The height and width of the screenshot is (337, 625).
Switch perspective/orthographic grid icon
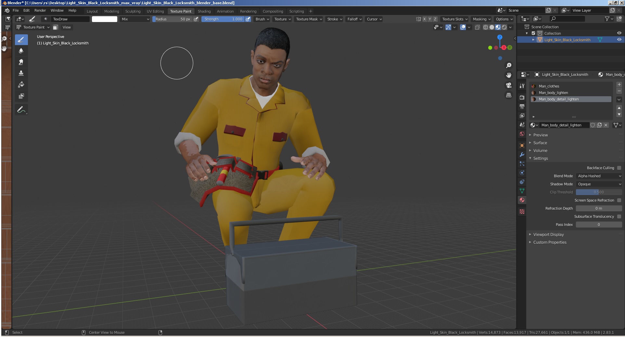(x=509, y=95)
